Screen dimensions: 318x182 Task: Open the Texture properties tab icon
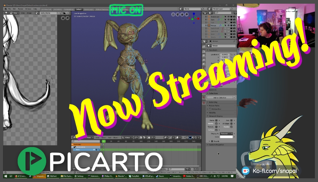(x=204, y=103)
